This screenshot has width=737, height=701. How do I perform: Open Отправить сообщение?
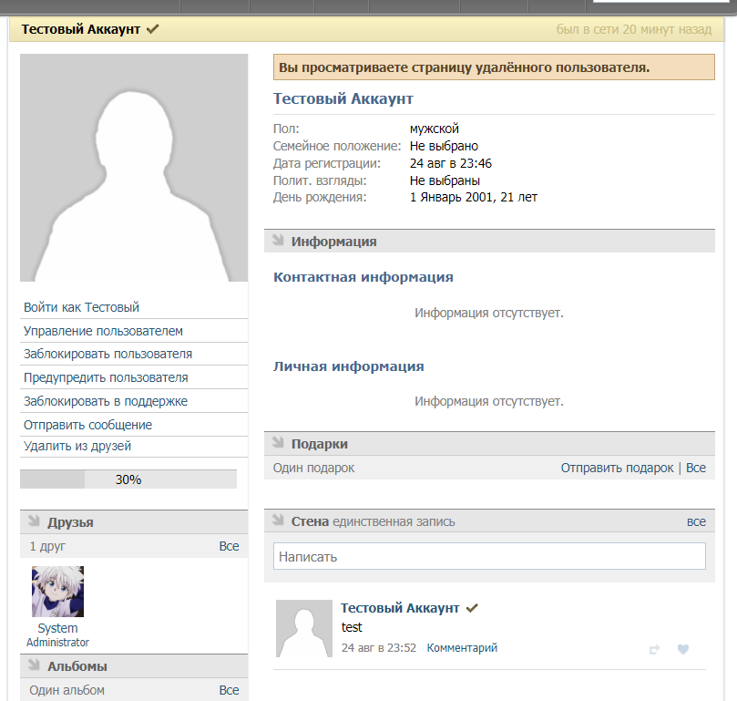pos(87,425)
